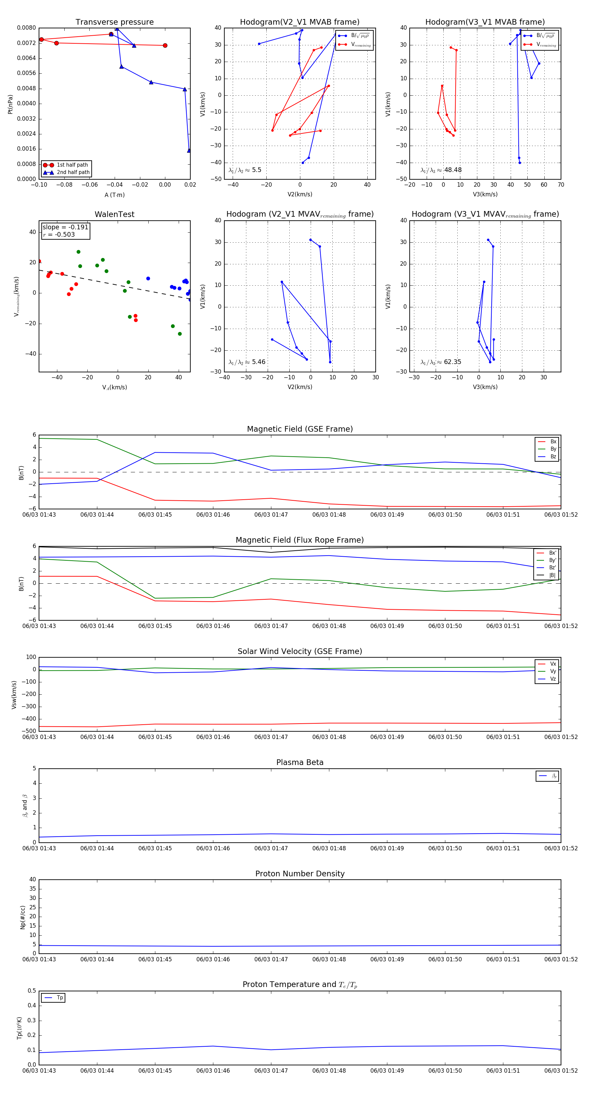600x1100 pixels.
Task: Click 'Vy' legend entry in velocity plot
Action: [x=547, y=671]
